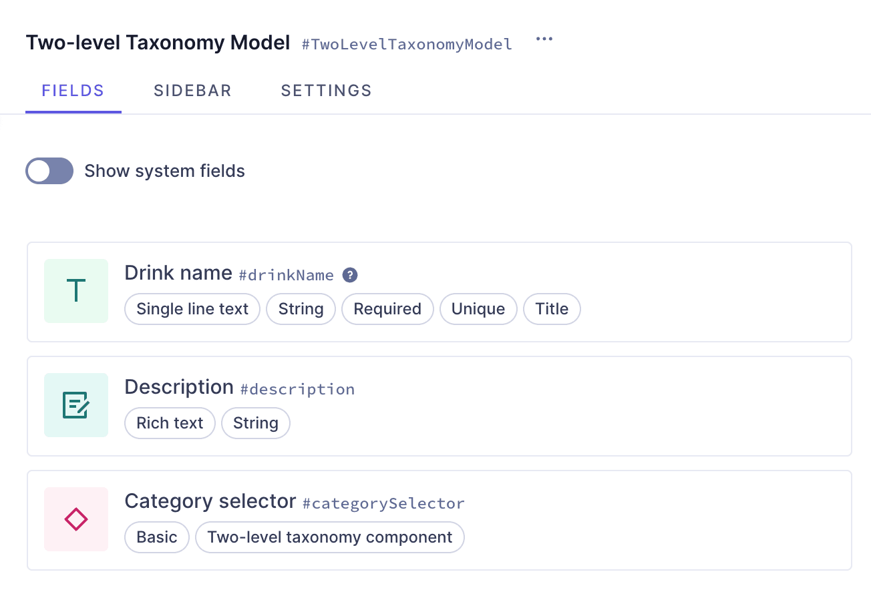Click the Title badge on Drink name

(x=552, y=308)
